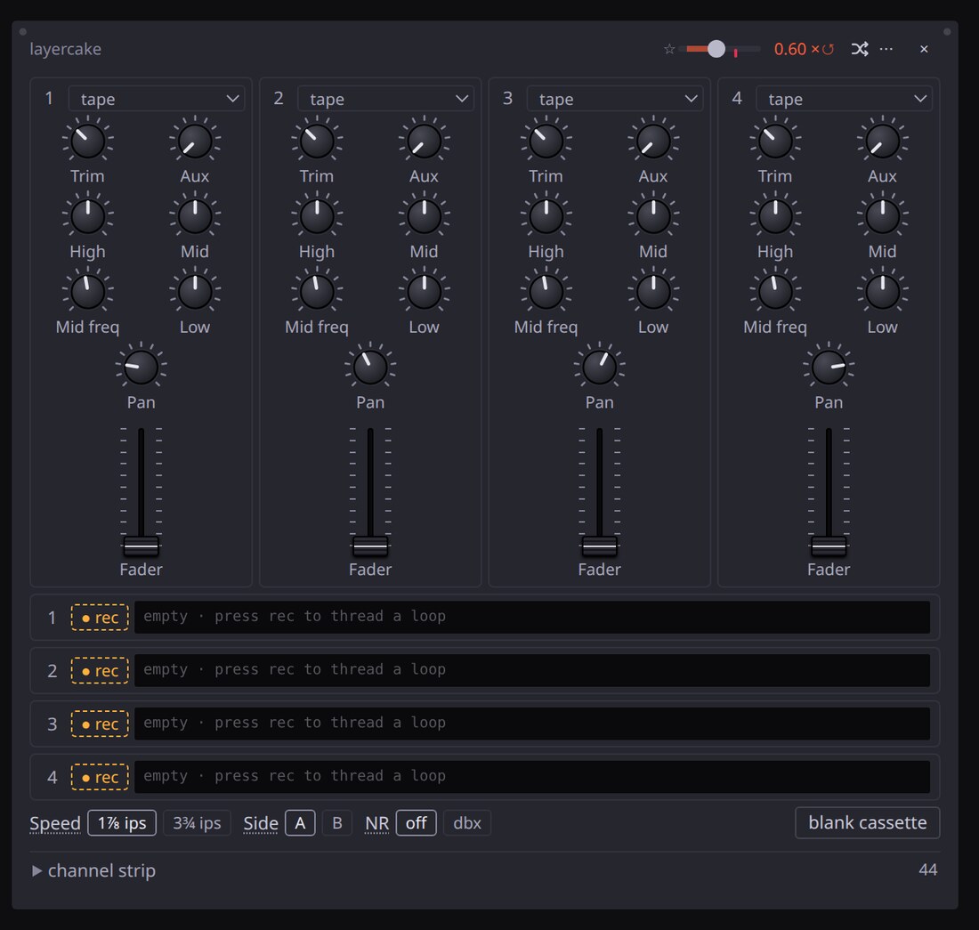Click the Pan knob on channel 3
Screen dimensions: 979x930
click(599, 368)
